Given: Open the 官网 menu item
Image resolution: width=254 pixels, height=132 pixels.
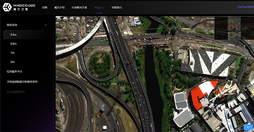Looking at the screenshot, I should click(45, 8).
